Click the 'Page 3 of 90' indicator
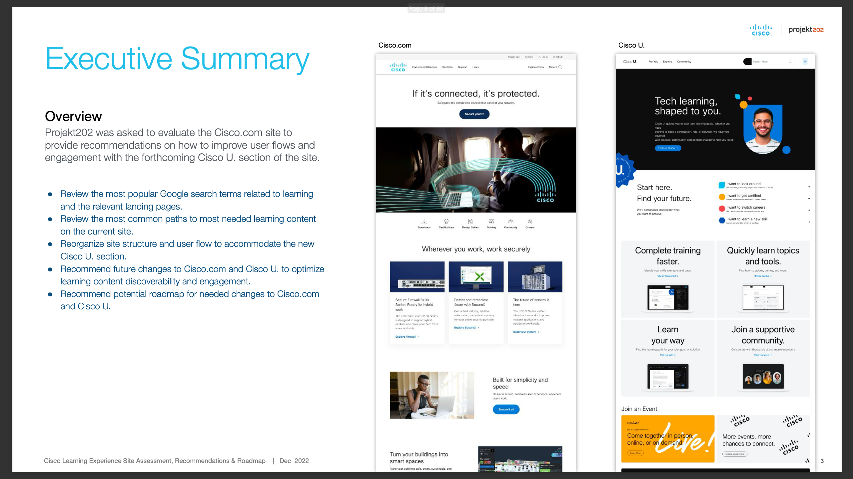This screenshot has width=853, height=479. (x=426, y=9)
